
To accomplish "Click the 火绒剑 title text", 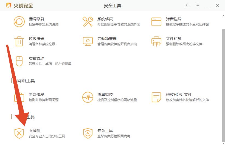I will click(35, 131).
